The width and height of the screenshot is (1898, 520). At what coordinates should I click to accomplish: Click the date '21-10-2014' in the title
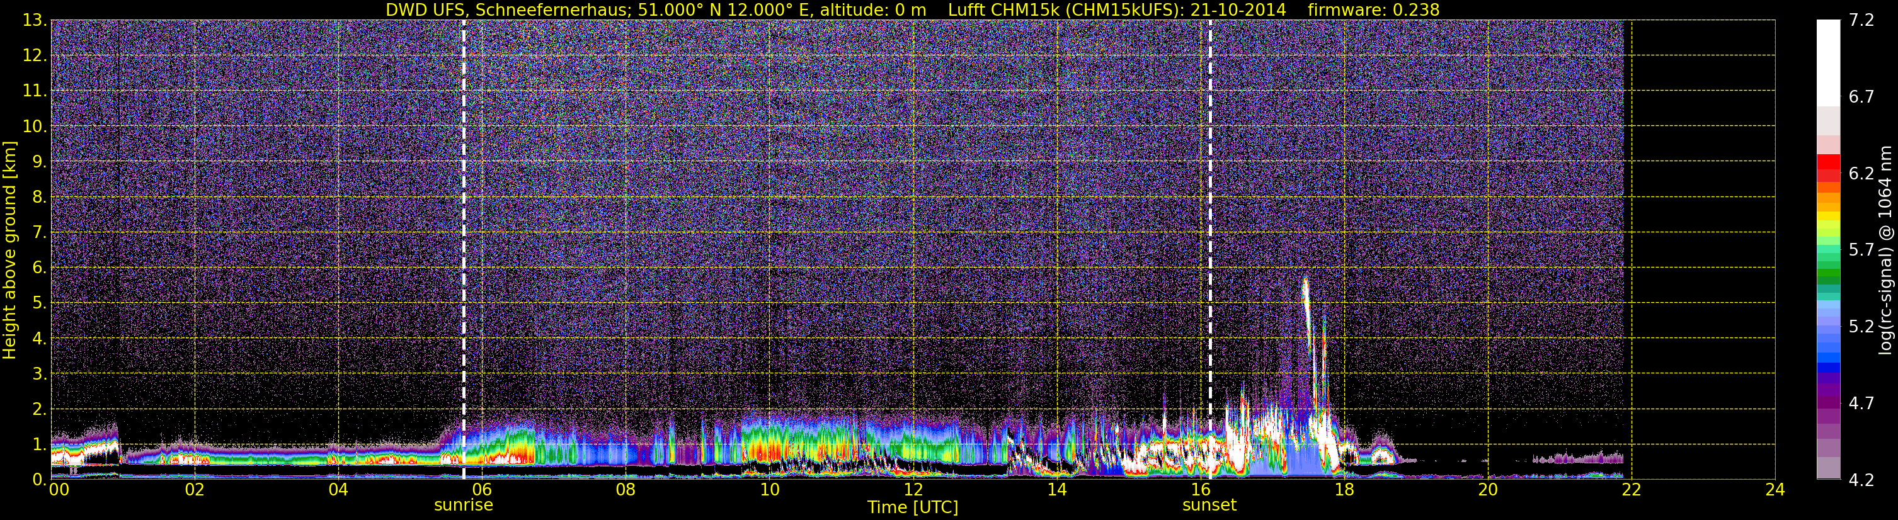click(x=1238, y=9)
